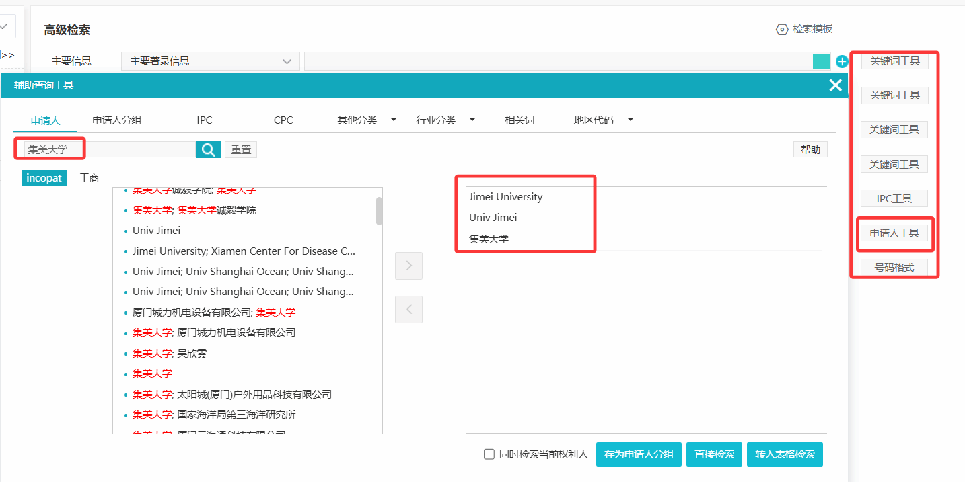
Task: Open the 主要著录信息 dropdown
Action: [x=211, y=61]
